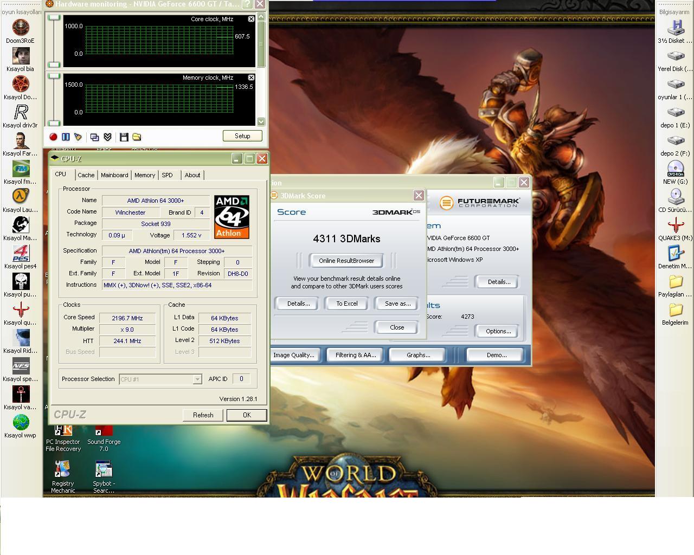Select the Kisayol bia desktop icon
Screen dimensions: 694x555
click(21, 60)
